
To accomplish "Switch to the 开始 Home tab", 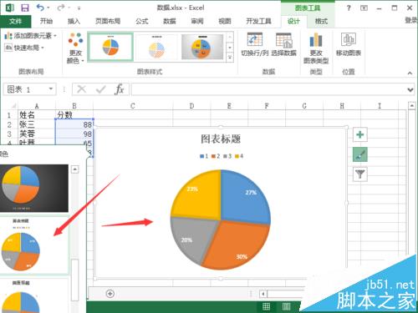I will coord(46,21).
